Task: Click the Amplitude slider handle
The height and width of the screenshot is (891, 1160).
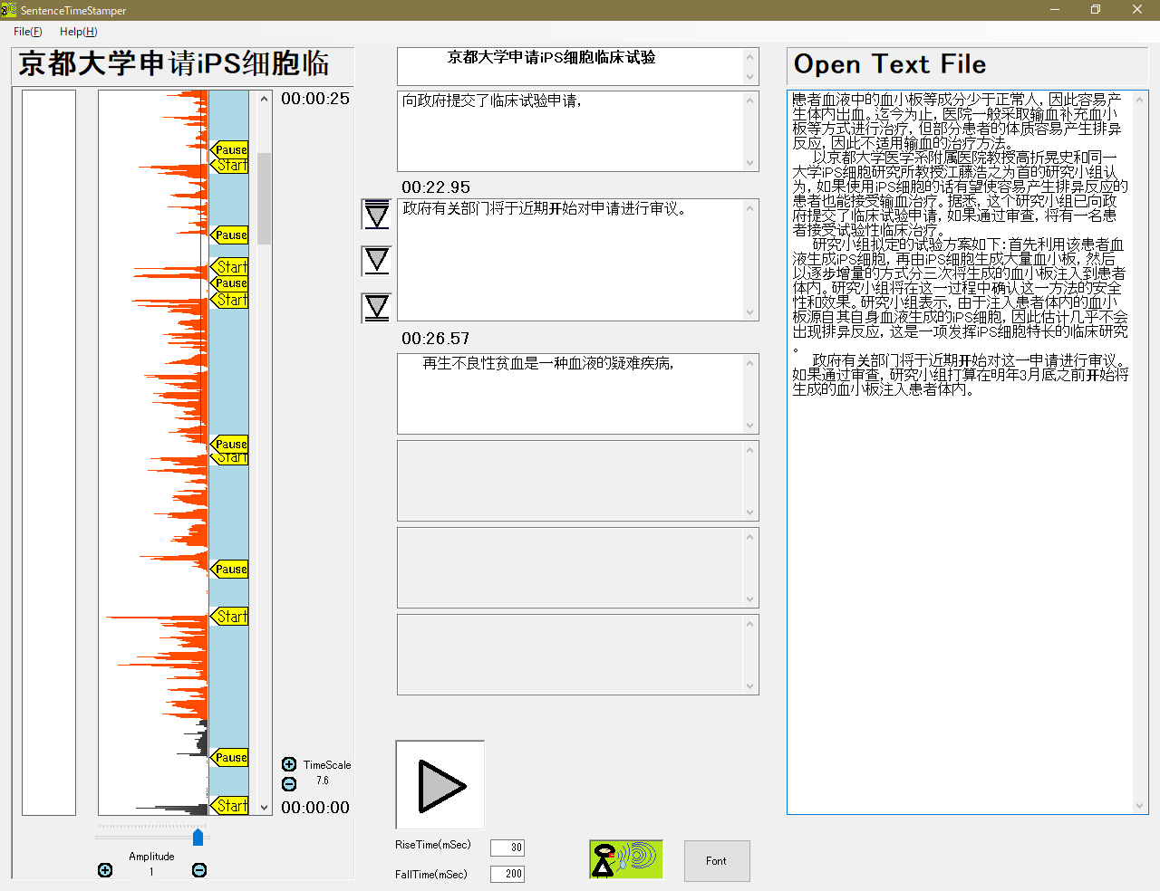Action: point(198,838)
